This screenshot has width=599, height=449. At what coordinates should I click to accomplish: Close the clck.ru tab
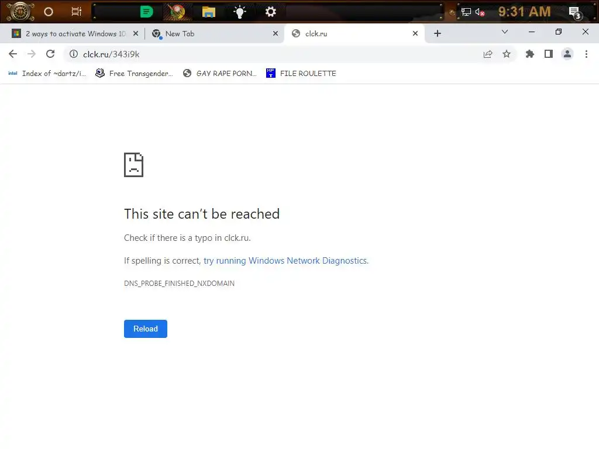coord(415,33)
